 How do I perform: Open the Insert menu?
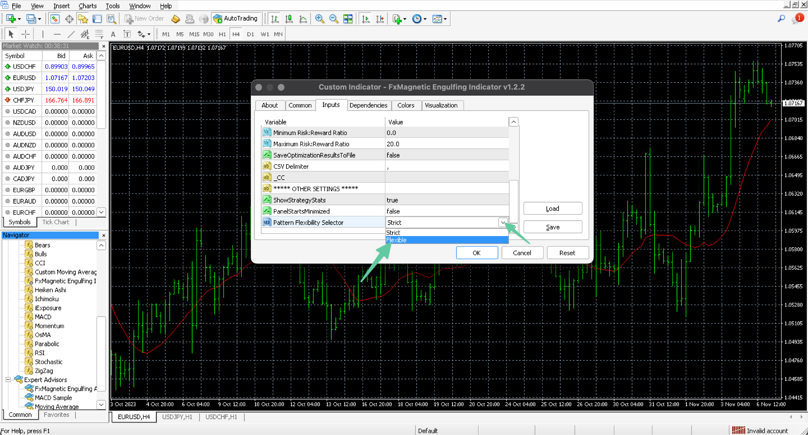click(x=61, y=6)
